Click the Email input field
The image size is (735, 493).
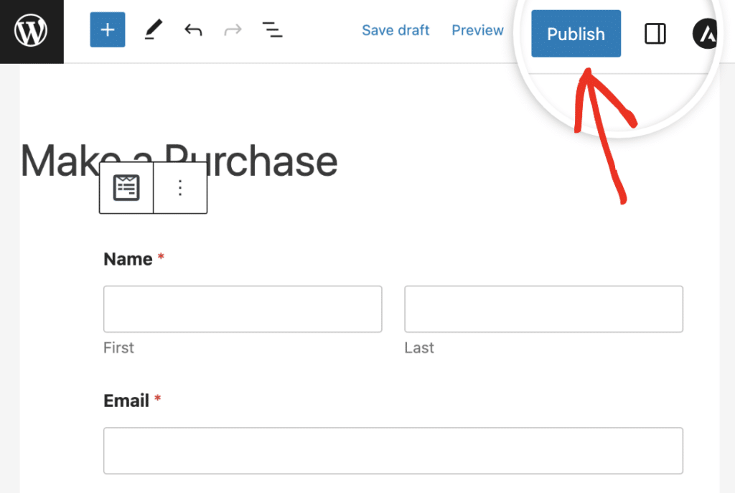(x=393, y=451)
